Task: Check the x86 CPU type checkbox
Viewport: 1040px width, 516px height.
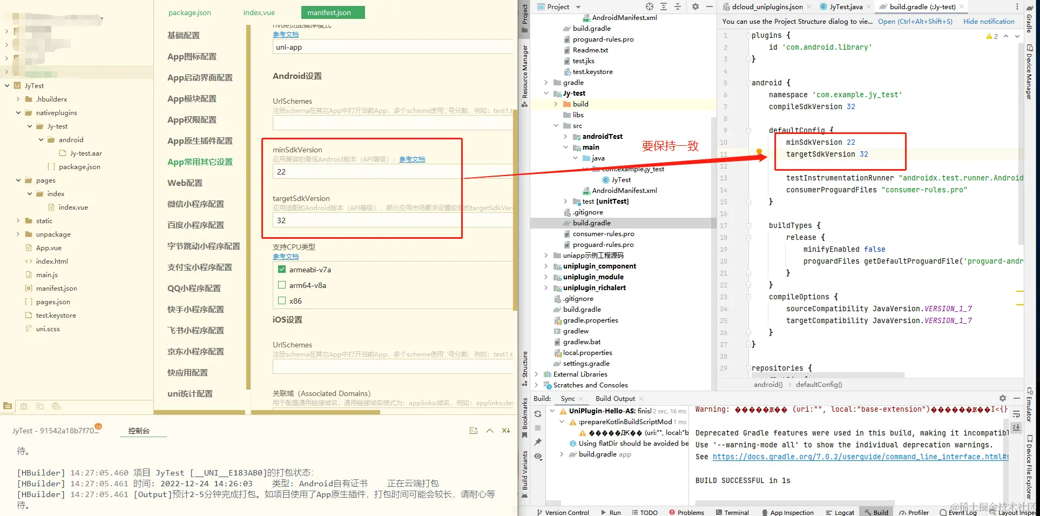Action: tap(282, 301)
